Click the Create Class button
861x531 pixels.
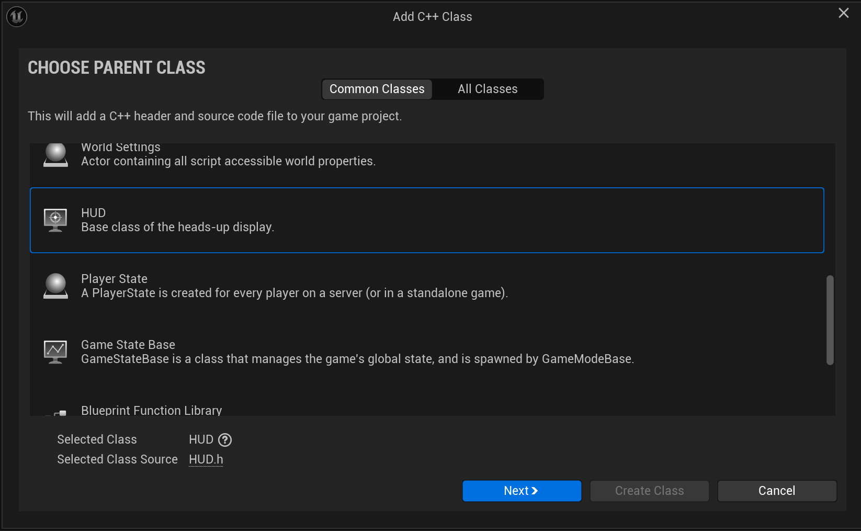tap(649, 491)
